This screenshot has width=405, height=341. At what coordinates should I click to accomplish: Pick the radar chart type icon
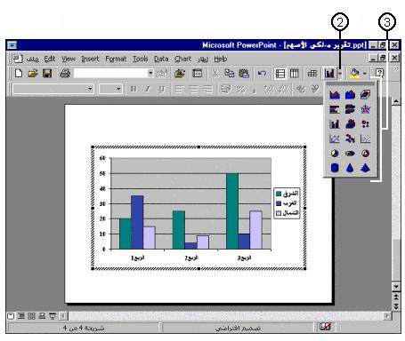[365, 109]
